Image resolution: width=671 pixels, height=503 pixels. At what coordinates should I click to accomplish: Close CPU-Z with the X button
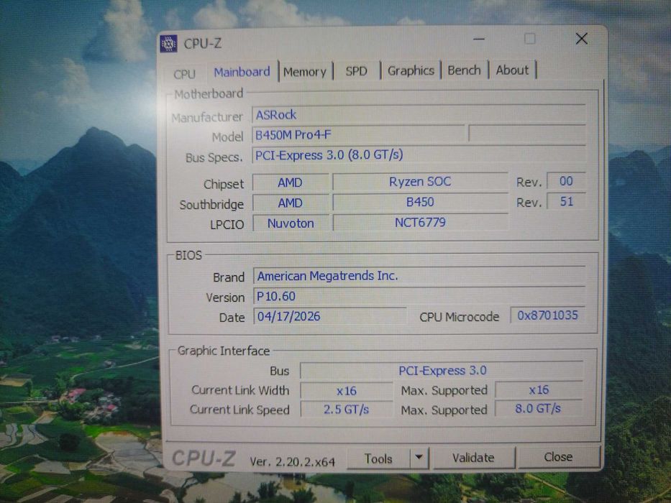coord(581,39)
